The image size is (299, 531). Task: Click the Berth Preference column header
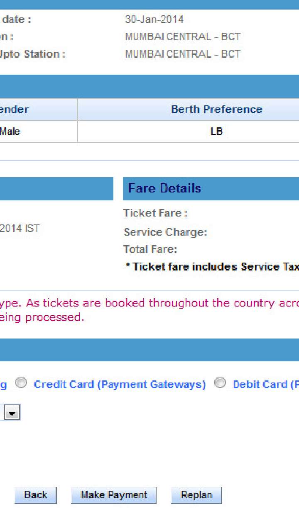pos(216,110)
